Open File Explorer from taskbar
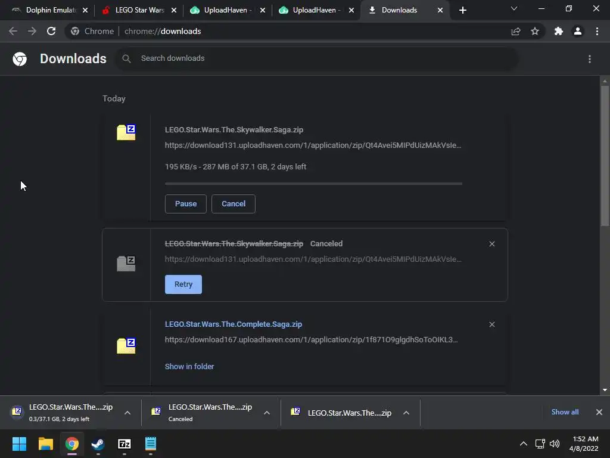This screenshot has height=458, width=610. tap(45, 444)
